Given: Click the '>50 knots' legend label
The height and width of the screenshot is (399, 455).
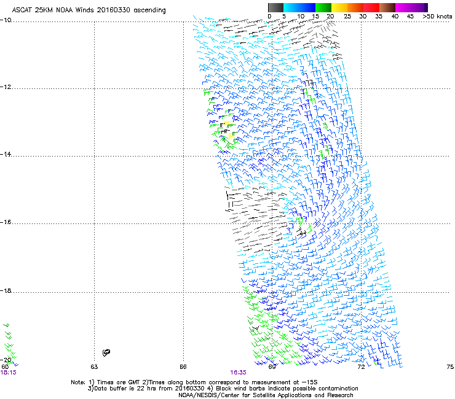Looking at the screenshot, I should (x=437, y=17).
